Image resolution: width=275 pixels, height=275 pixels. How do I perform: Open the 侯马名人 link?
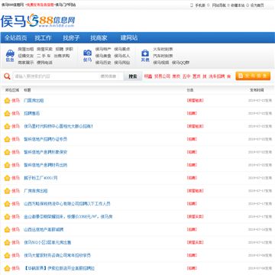coord(122,56)
